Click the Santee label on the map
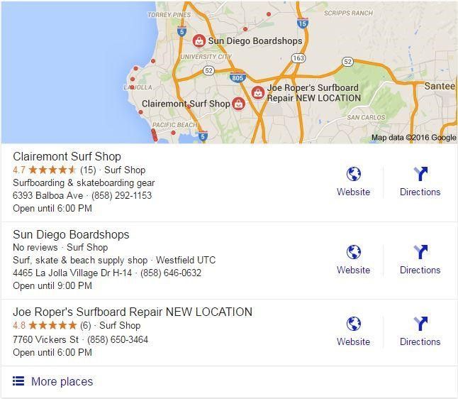This screenshot has height=399, width=458. (440, 85)
